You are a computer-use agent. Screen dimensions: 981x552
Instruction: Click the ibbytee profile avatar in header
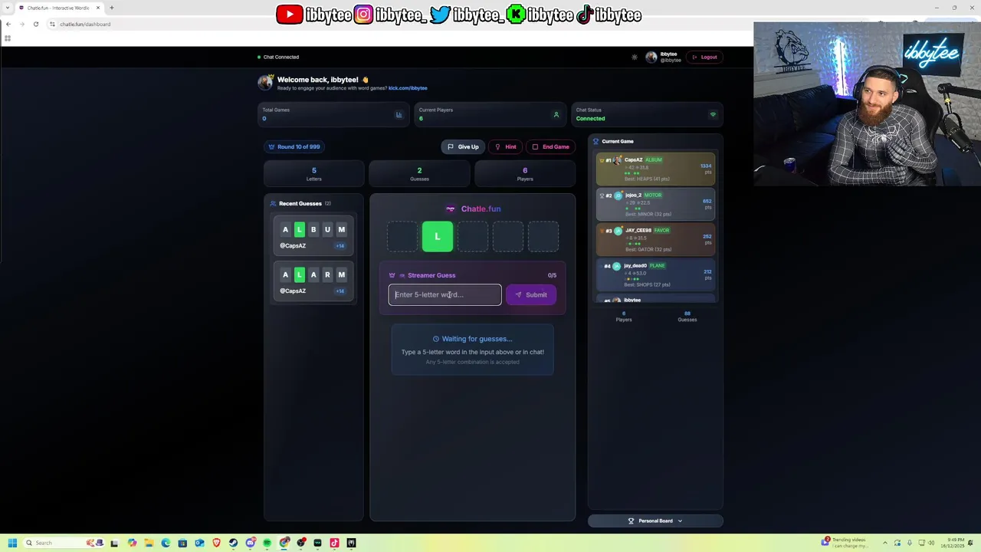(x=651, y=57)
